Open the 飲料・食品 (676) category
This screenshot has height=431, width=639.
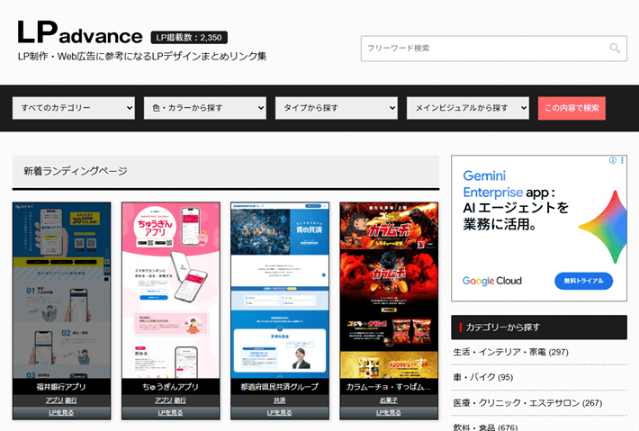point(485,427)
